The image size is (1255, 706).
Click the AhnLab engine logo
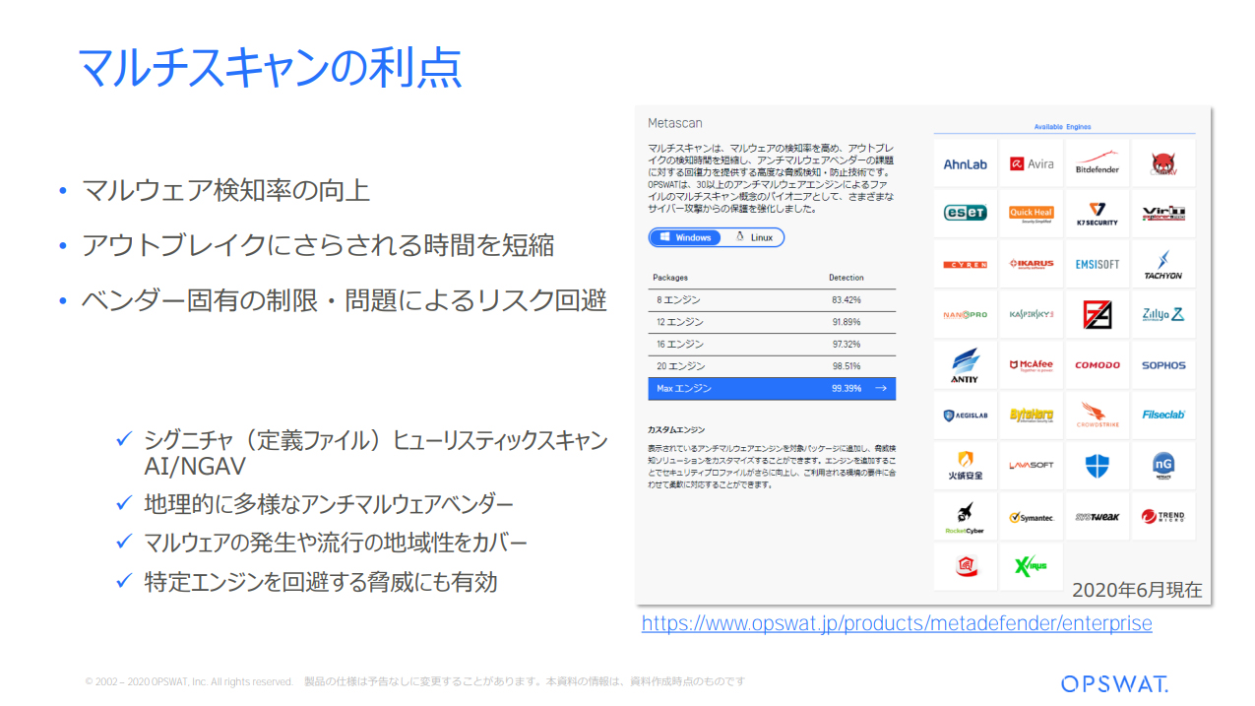965,163
